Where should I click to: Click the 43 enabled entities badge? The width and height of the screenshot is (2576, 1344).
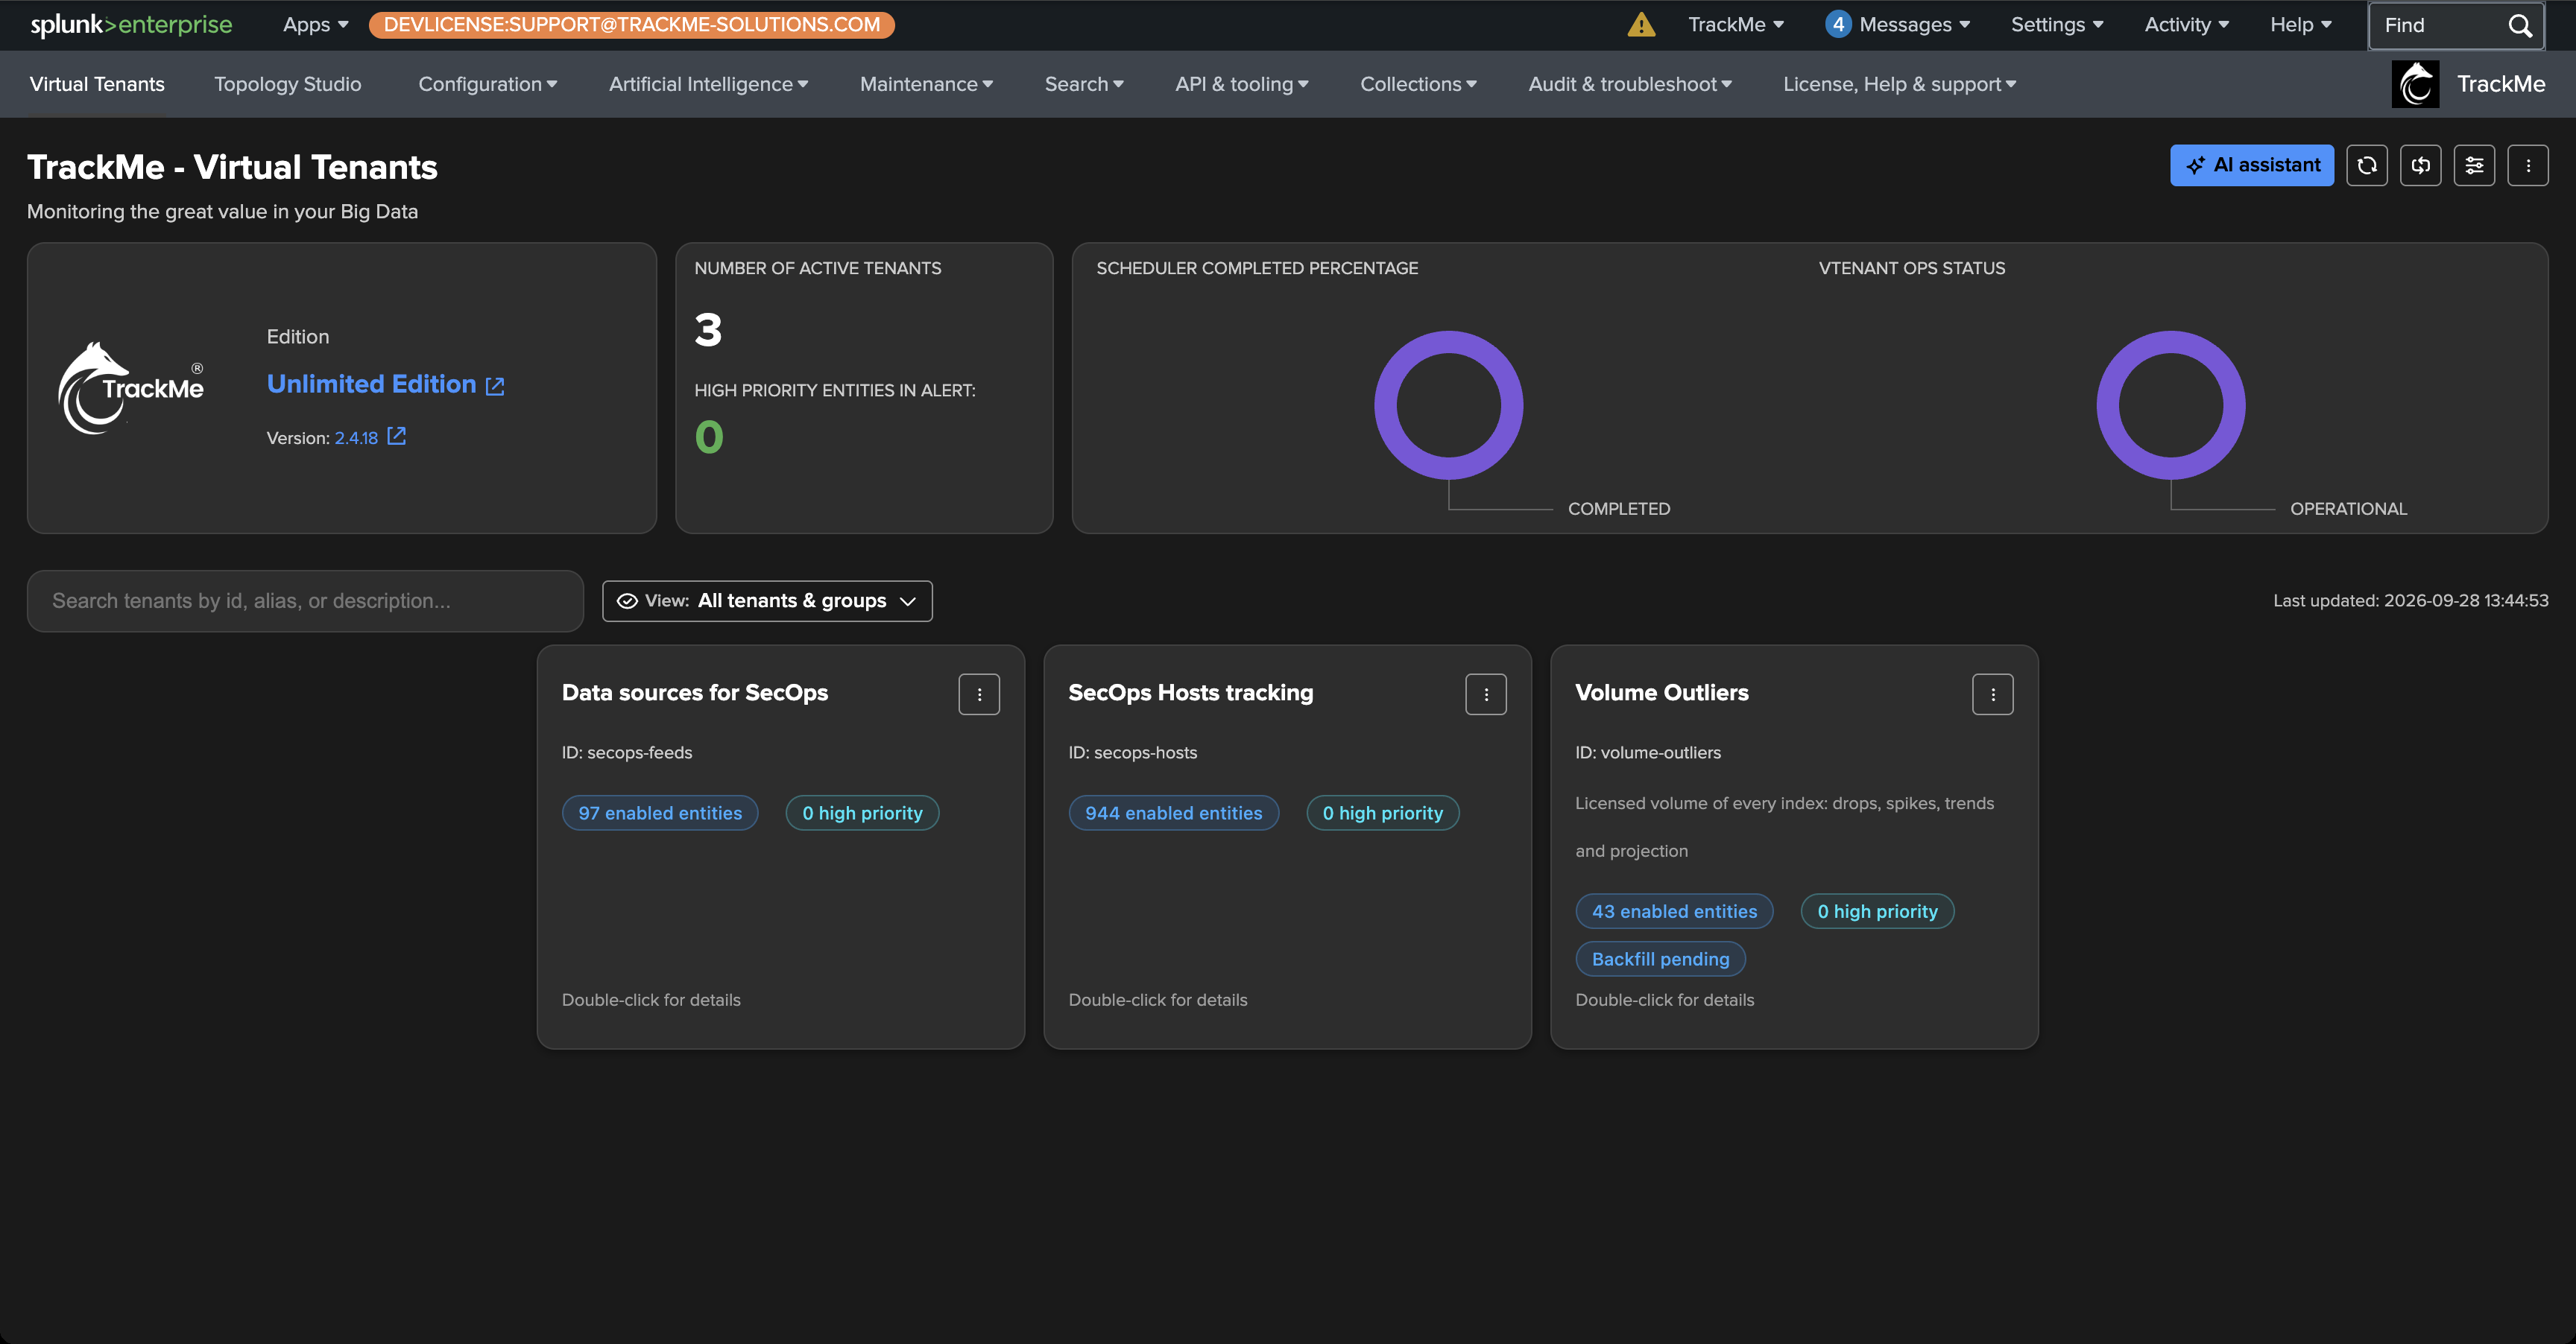coord(1674,911)
